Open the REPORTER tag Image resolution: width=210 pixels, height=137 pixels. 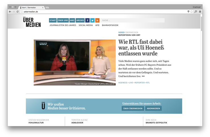[140, 83]
